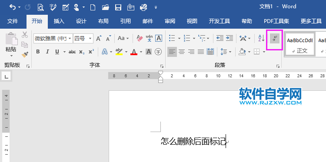
Task: Switch to the 布局 tab
Action: [103, 21]
